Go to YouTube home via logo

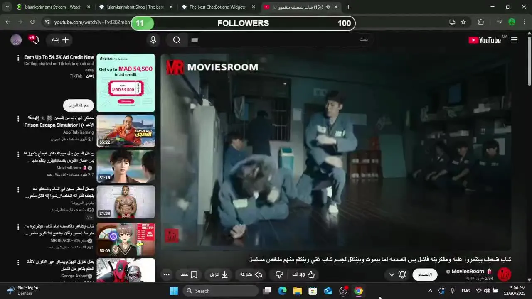(x=485, y=40)
